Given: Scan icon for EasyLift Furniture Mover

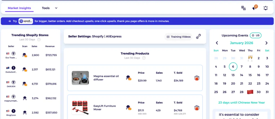Looking at the screenshot, I should (129, 108).
